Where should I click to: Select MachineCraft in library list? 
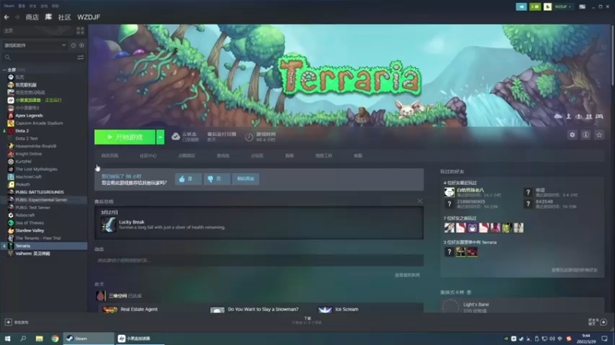coord(28,177)
